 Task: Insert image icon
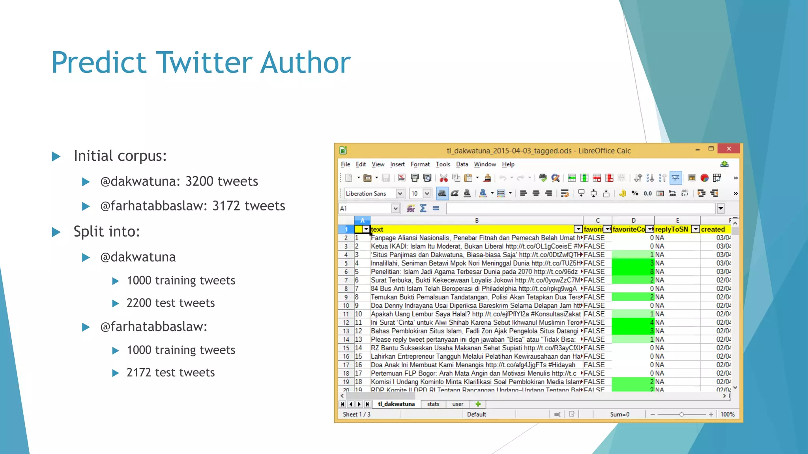point(692,178)
